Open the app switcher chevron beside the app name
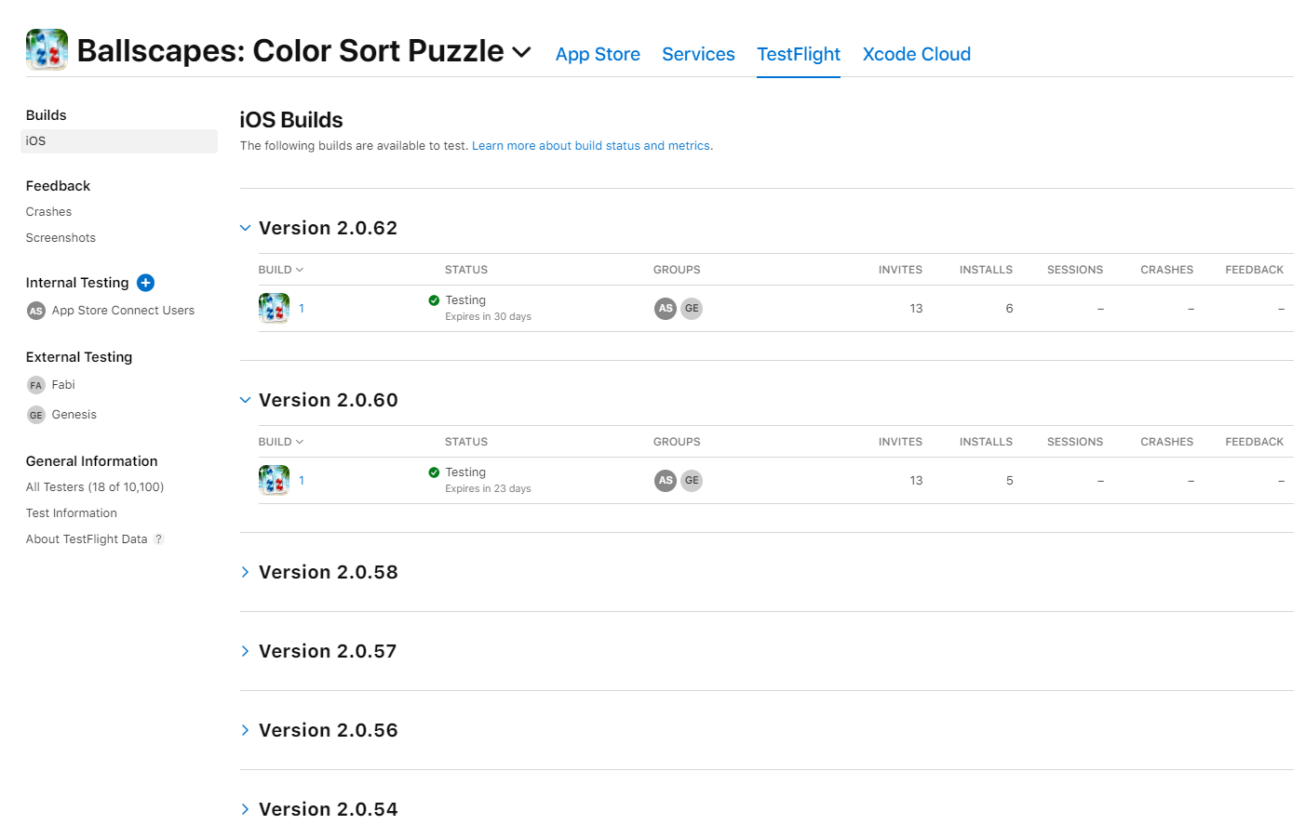Image resolution: width=1305 pixels, height=838 pixels. (x=521, y=52)
